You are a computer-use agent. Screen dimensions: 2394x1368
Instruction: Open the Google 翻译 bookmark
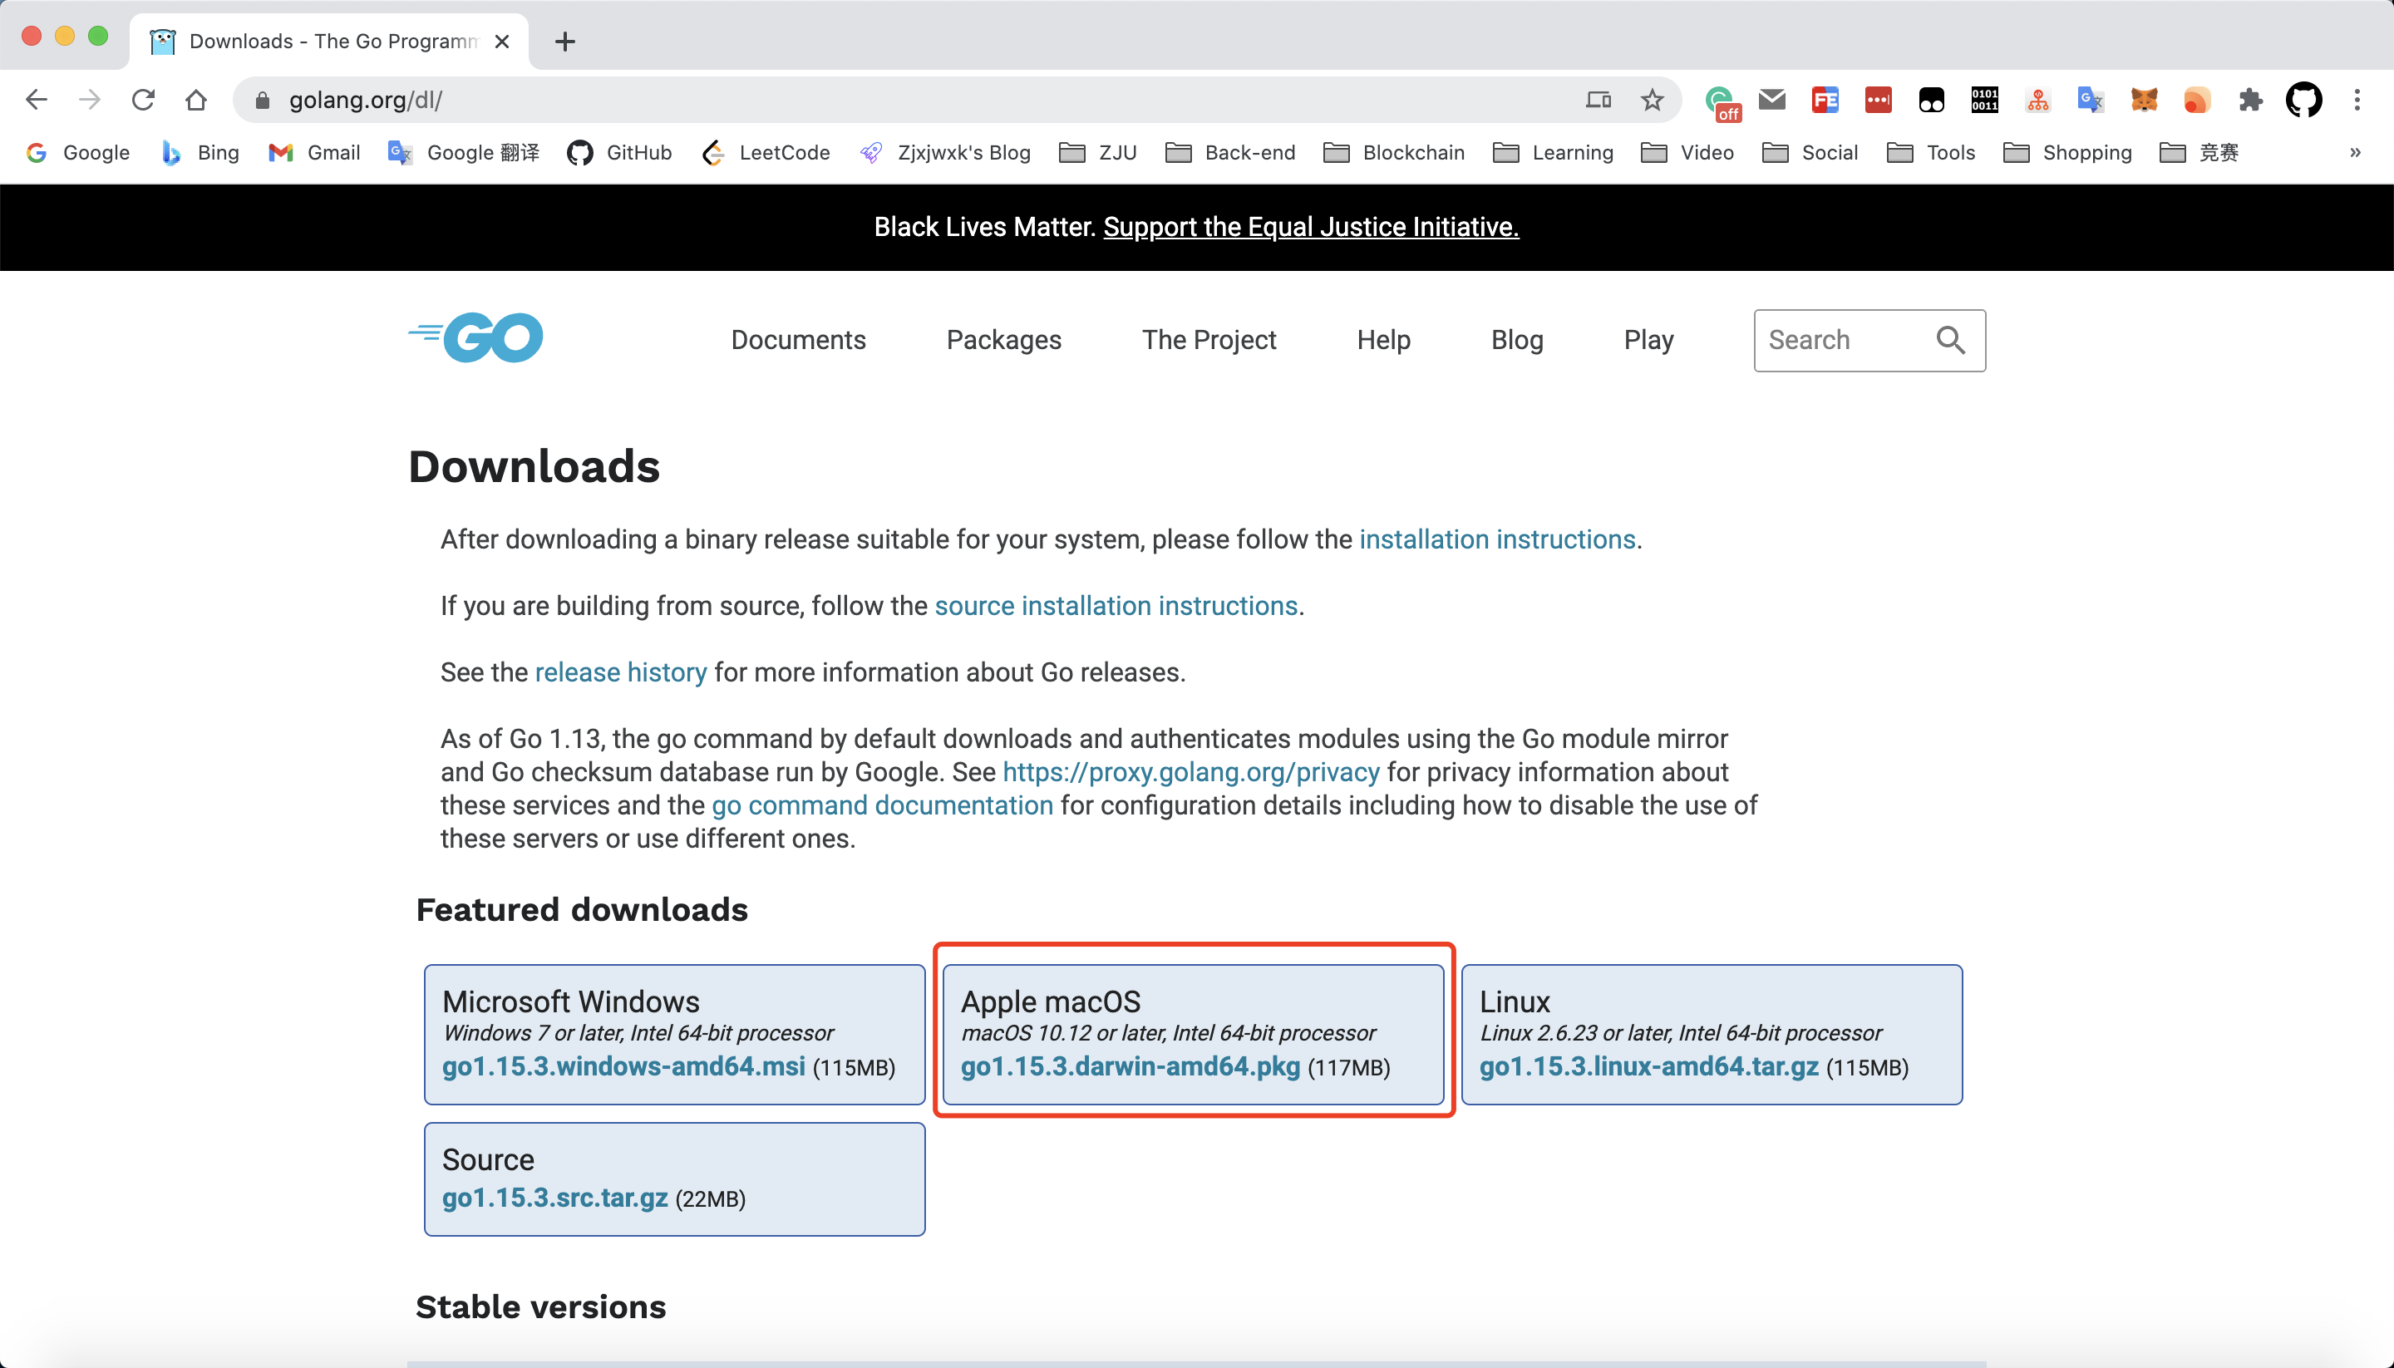pos(464,152)
